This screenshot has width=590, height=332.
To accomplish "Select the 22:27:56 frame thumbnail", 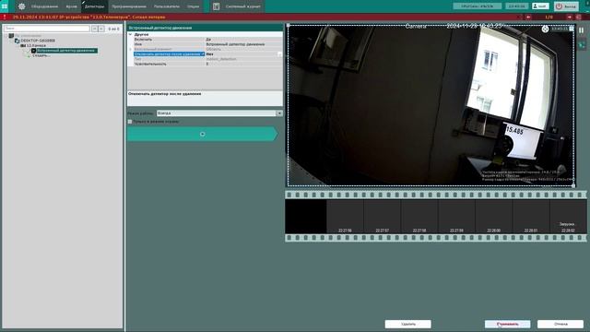I will [x=345, y=216].
